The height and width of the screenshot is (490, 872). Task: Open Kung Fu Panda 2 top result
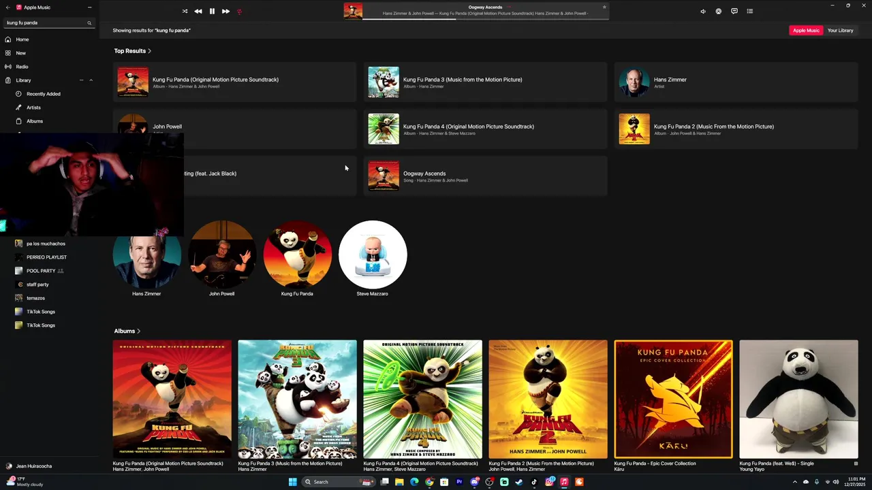(x=736, y=129)
